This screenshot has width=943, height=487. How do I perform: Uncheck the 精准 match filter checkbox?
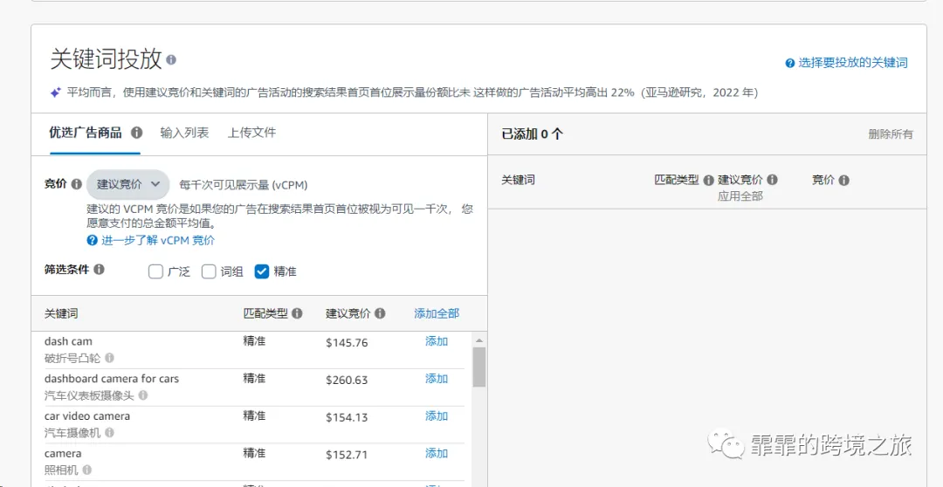tap(262, 271)
